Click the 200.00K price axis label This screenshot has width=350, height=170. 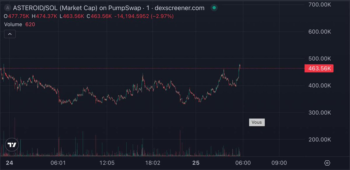tap(320, 140)
